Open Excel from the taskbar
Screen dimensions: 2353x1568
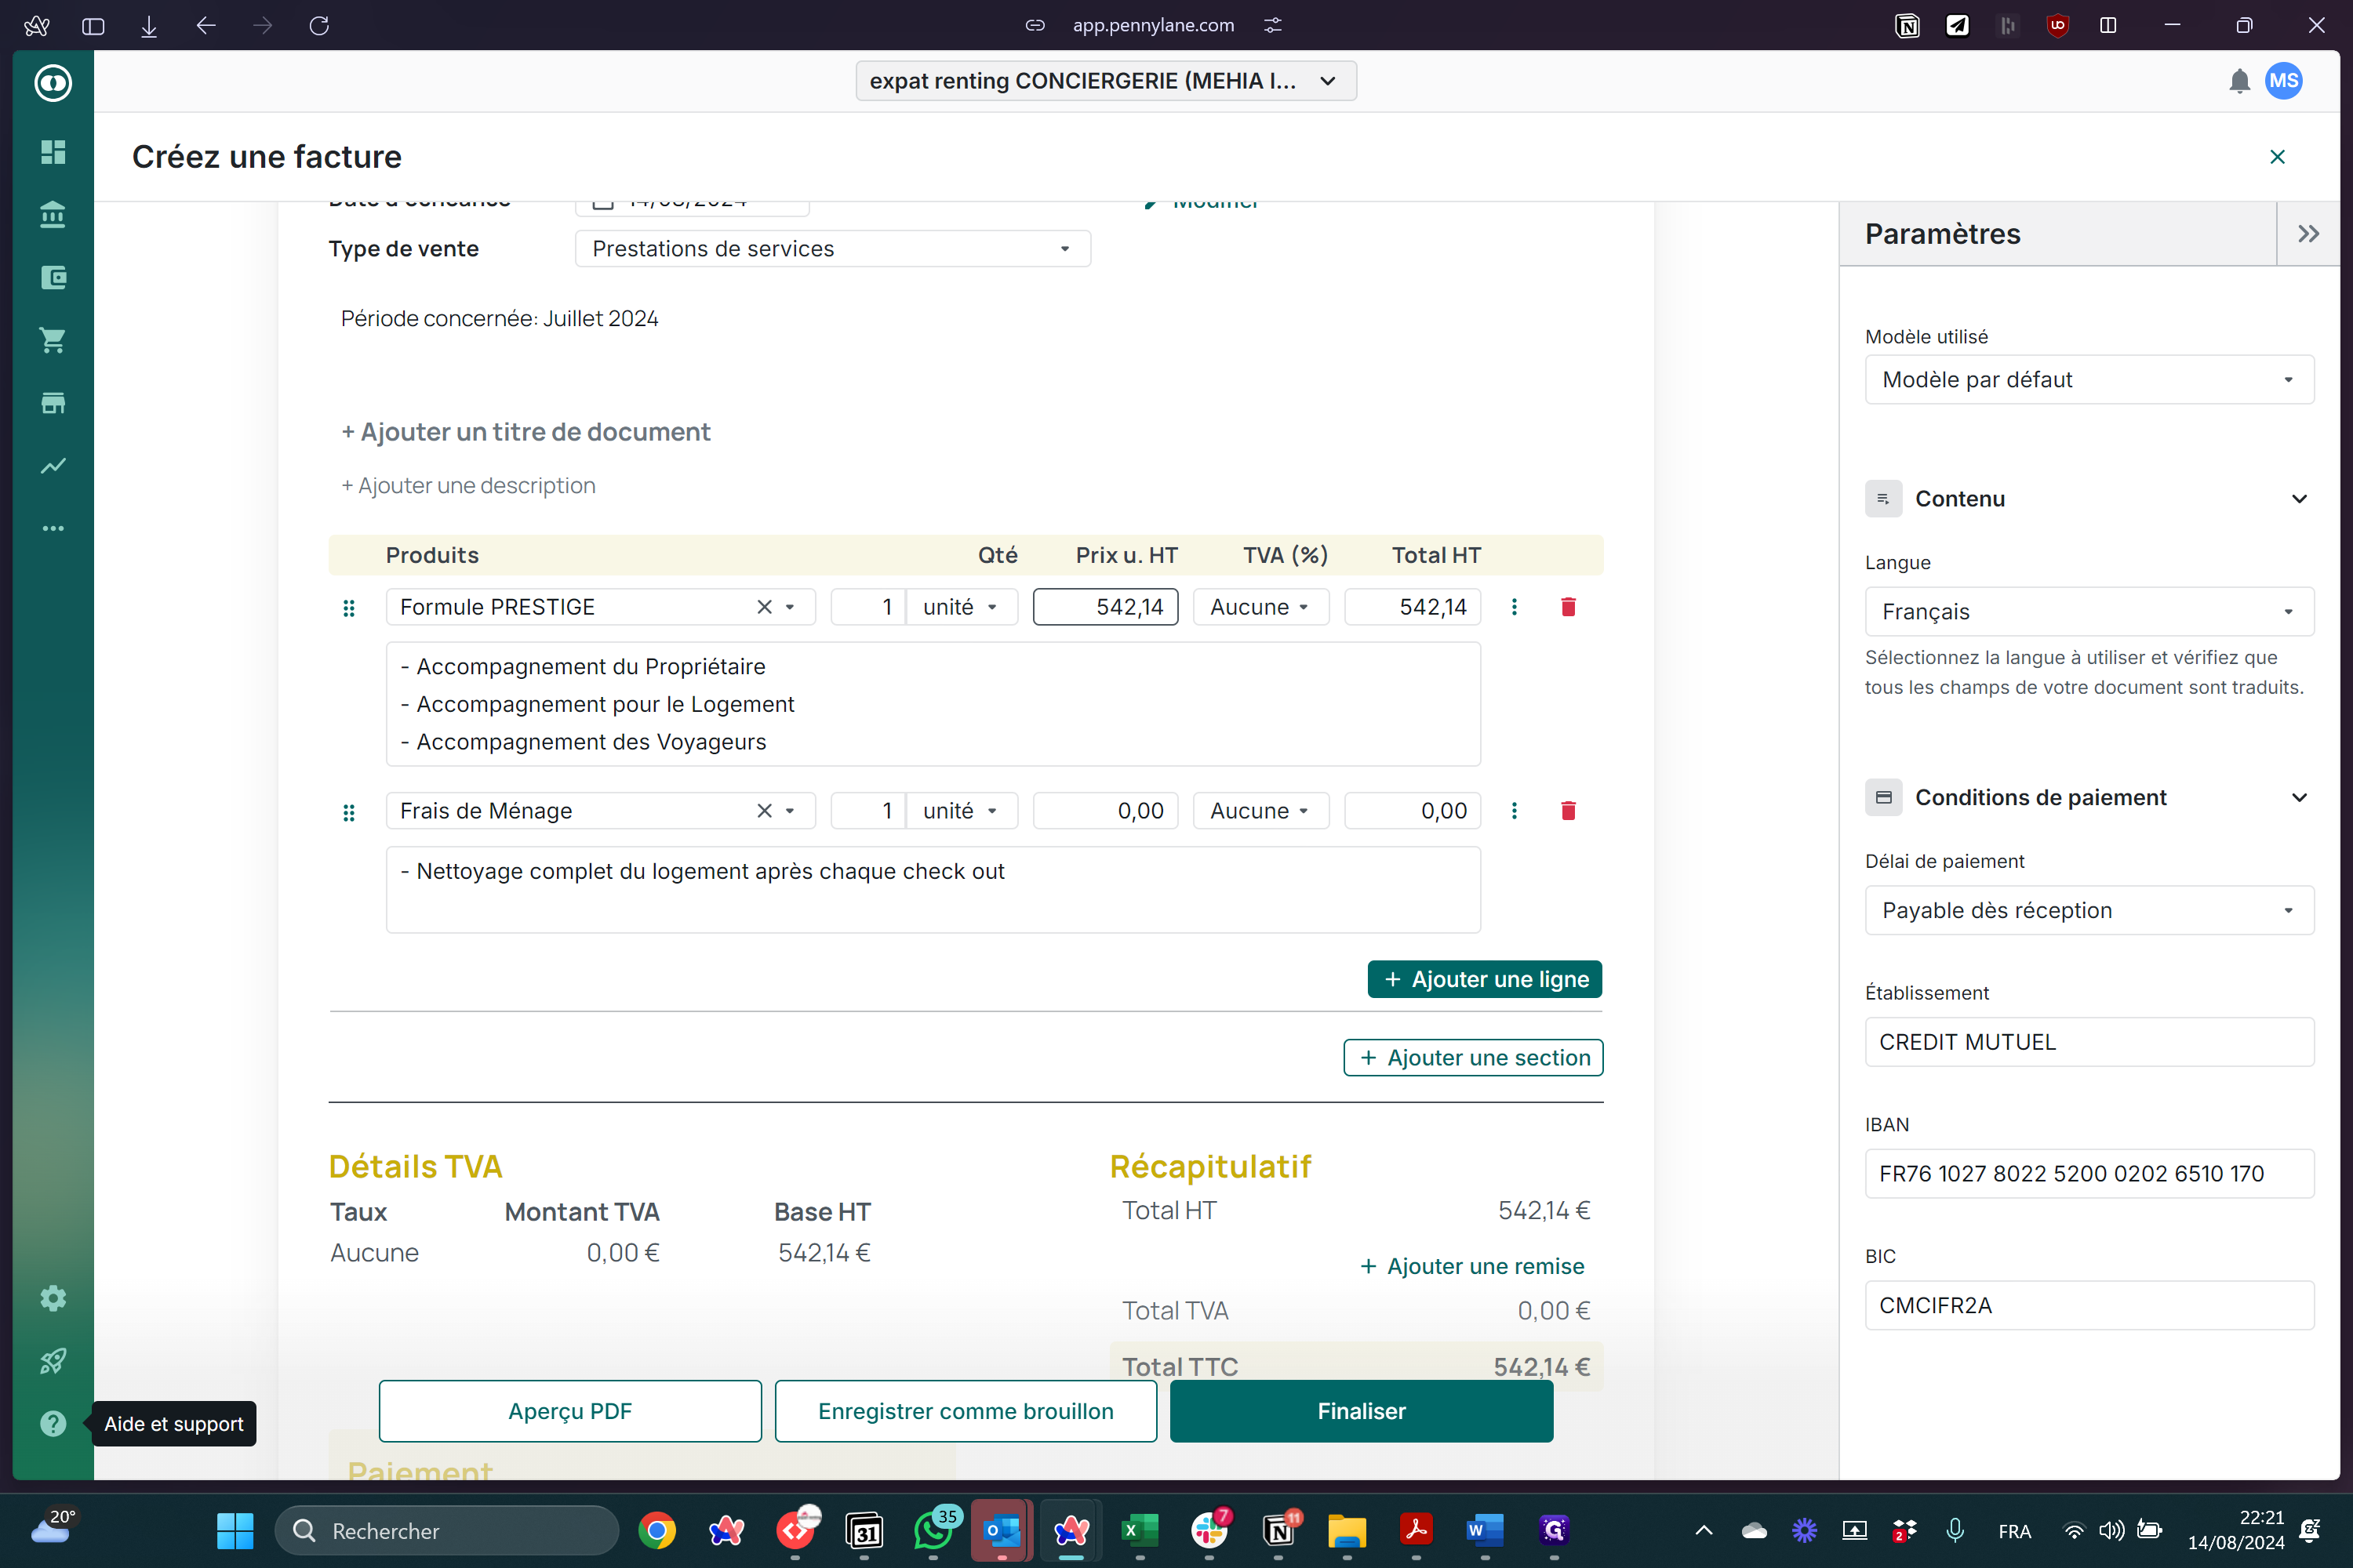click(1140, 1530)
